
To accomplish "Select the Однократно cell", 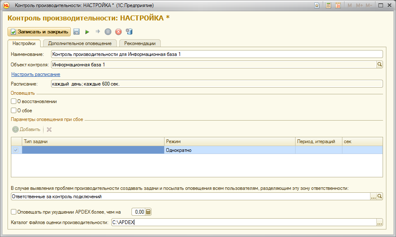I will pos(229,150).
